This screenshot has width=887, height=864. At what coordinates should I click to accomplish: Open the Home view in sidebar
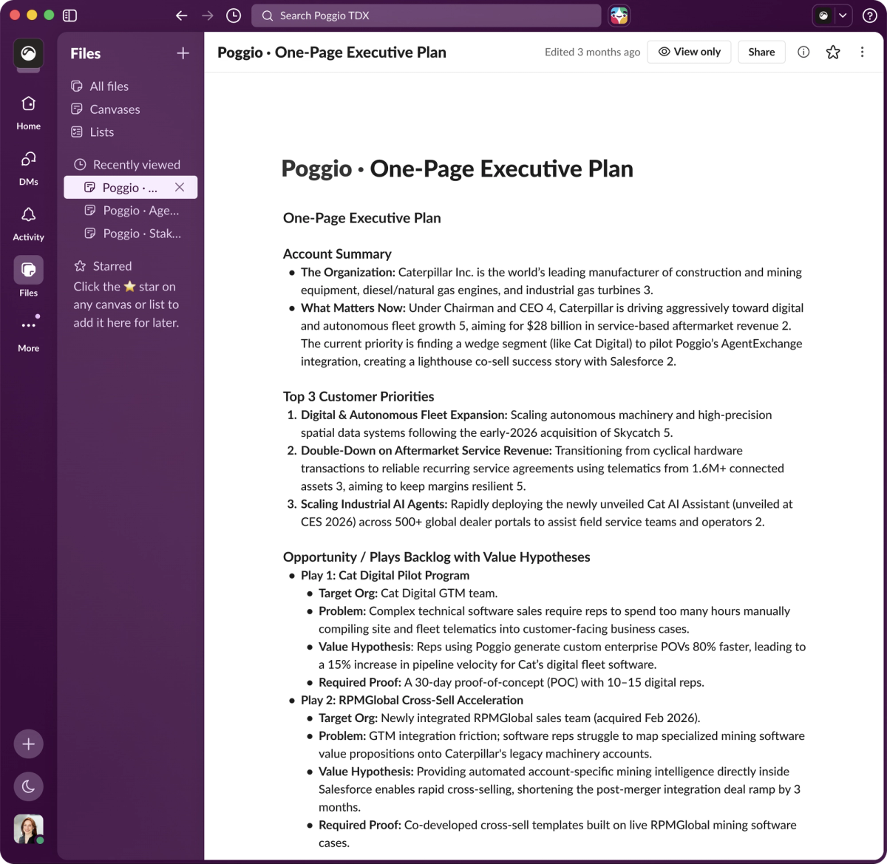(x=28, y=112)
